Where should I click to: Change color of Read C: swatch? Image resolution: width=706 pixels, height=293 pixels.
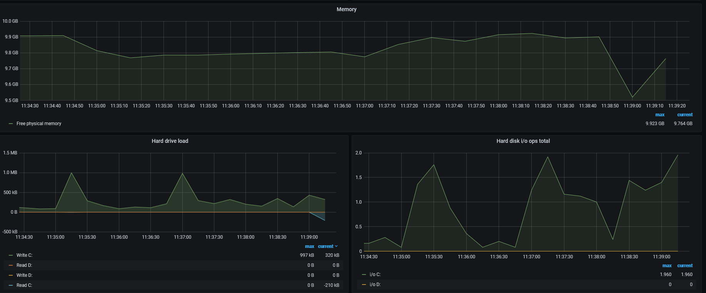11,285
